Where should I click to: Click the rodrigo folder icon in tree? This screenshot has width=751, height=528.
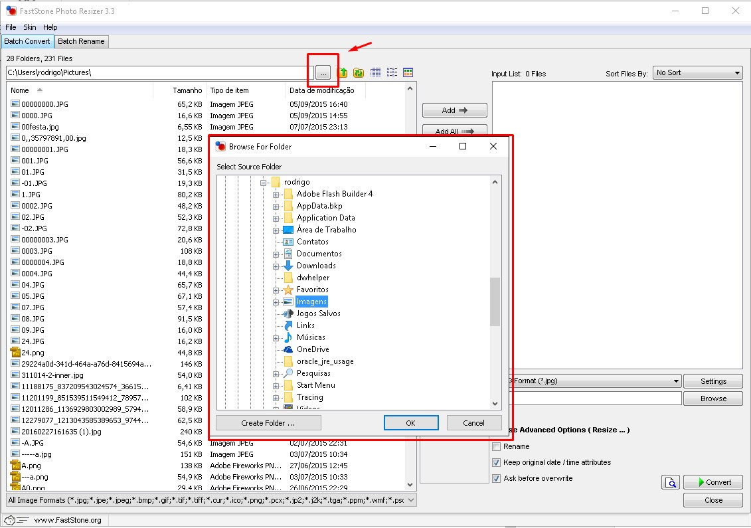(x=276, y=181)
